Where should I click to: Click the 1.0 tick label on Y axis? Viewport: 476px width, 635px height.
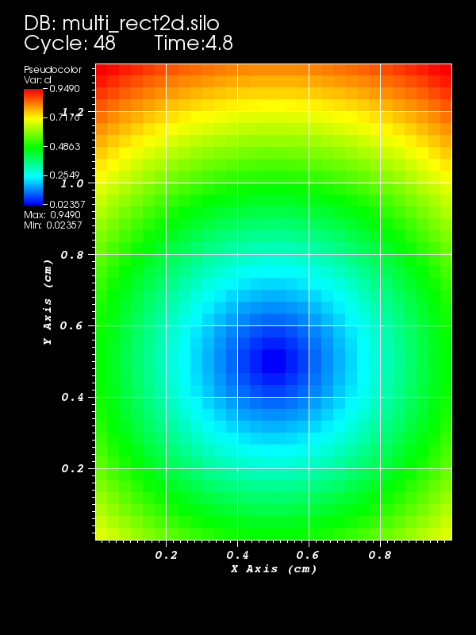coord(72,183)
